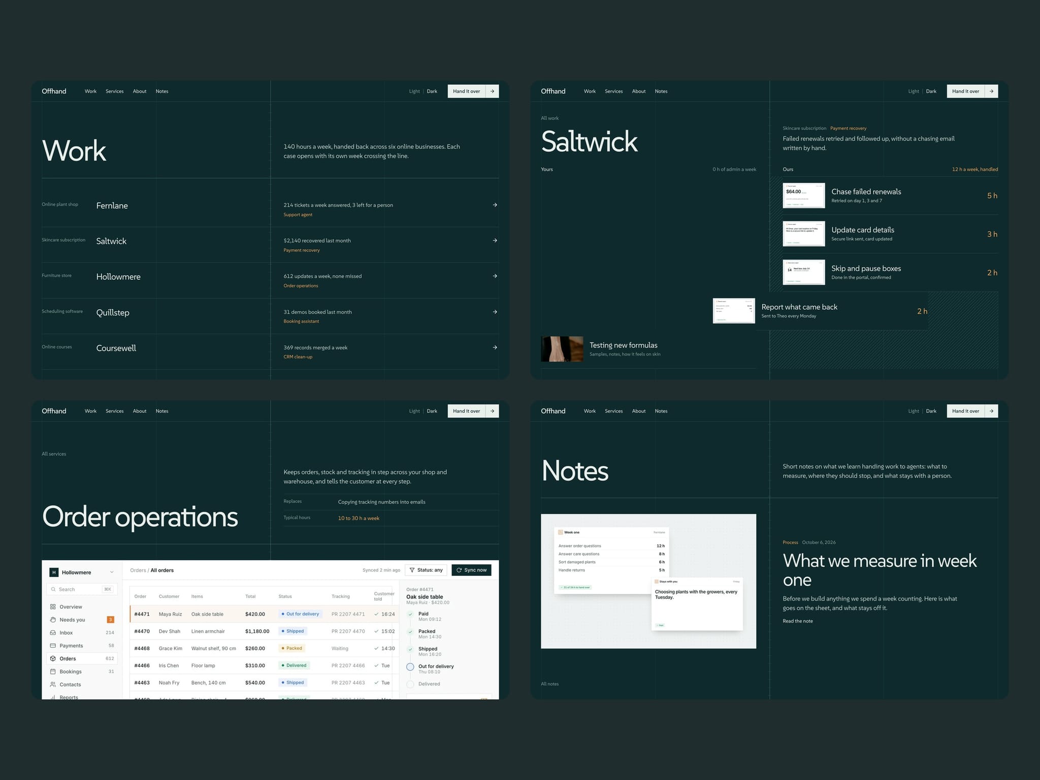1040x780 pixels.
Task: Click the Payments card icon
Action: [x=53, y=645]
